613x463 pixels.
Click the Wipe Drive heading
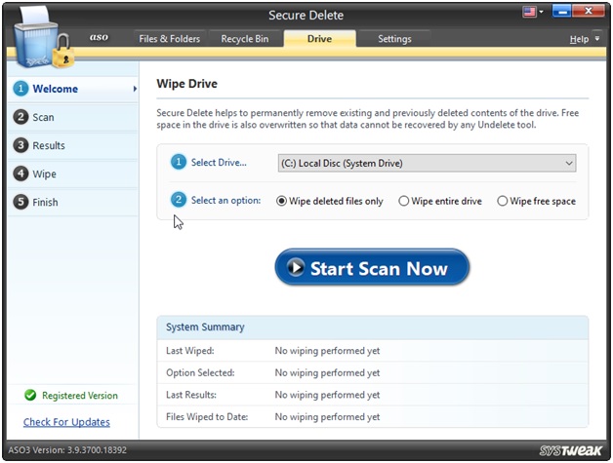tap(186, 84)
